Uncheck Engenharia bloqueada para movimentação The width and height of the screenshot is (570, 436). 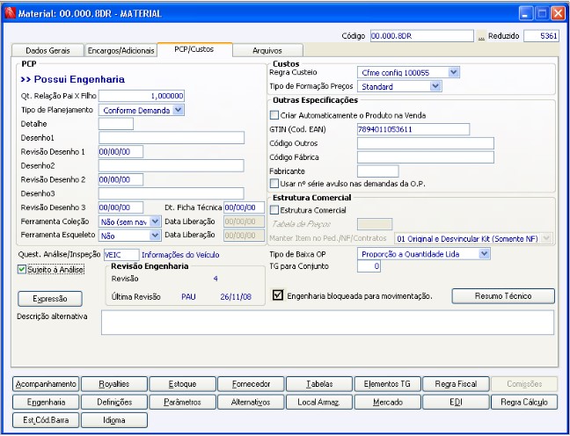point(279,296)
